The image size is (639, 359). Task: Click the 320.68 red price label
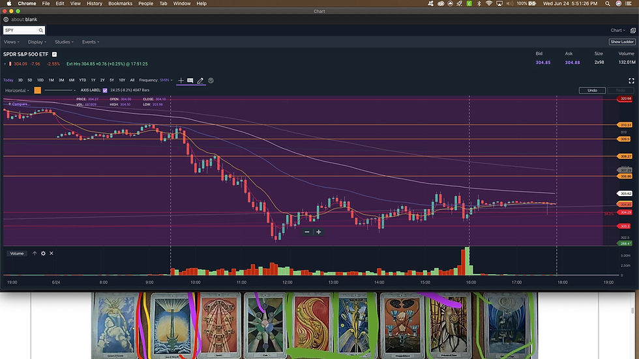click(625, 98)
